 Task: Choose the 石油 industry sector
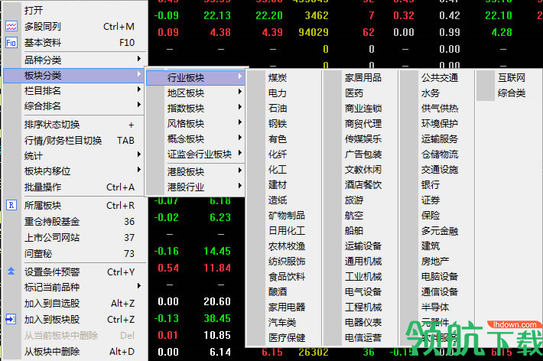point(278,108)
